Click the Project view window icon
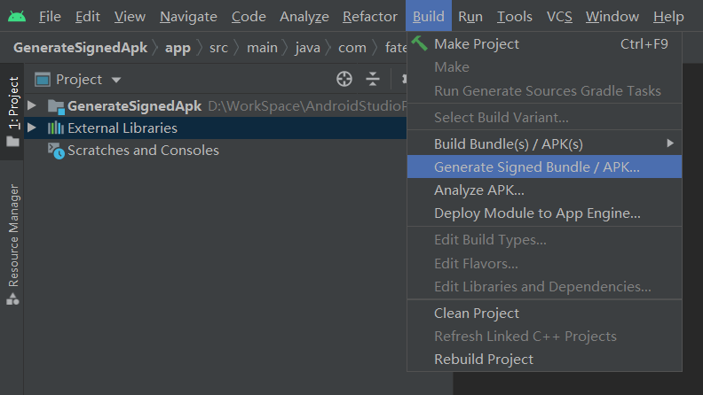Screen dimensions: 703x395 42,80
